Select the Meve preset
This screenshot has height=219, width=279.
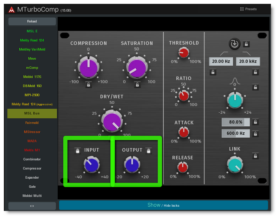32,59
